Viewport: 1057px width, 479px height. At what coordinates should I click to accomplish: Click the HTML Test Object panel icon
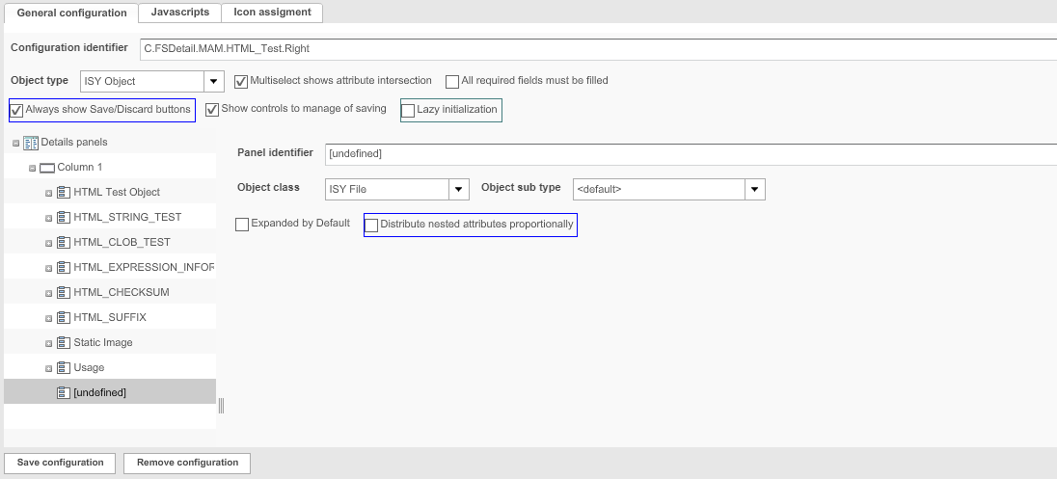(x=64, y=193)
